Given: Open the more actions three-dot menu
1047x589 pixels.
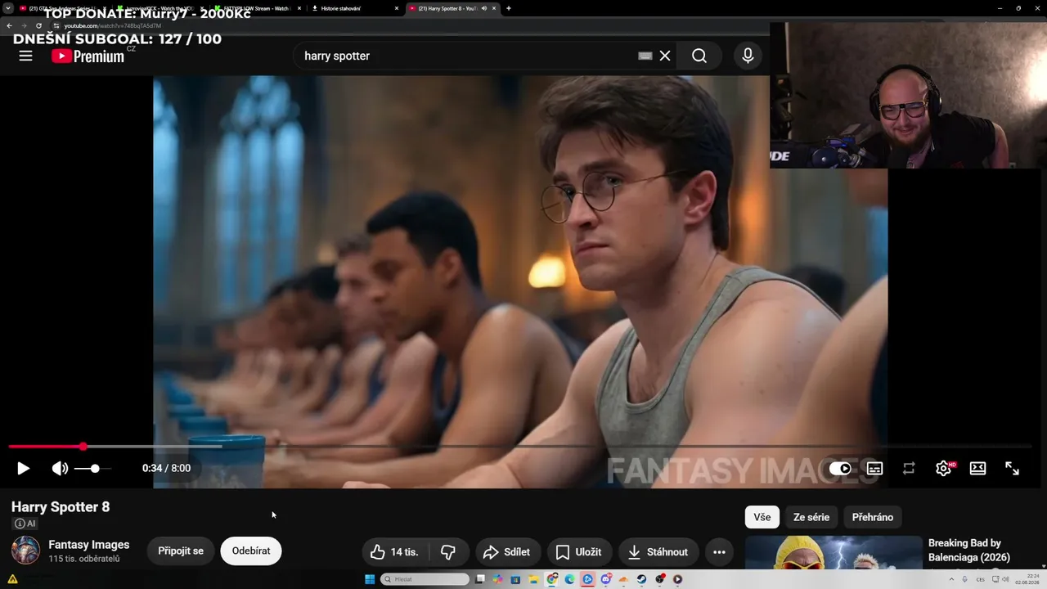Looking at the screenshot, I should 719,552.
